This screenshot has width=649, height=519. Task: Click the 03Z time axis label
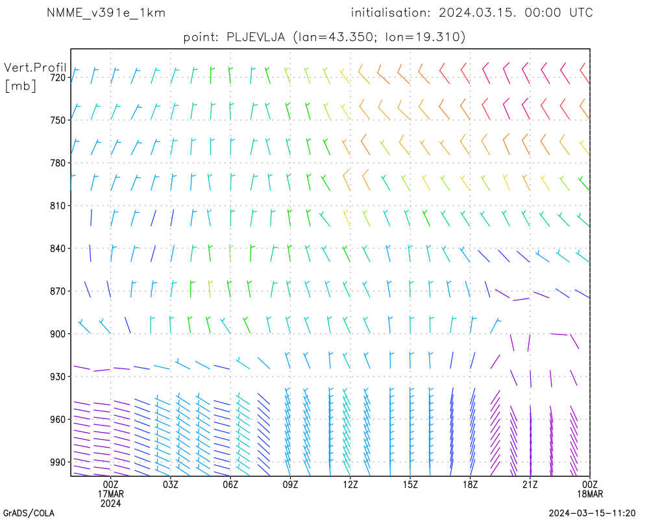(x=171, y=485)
